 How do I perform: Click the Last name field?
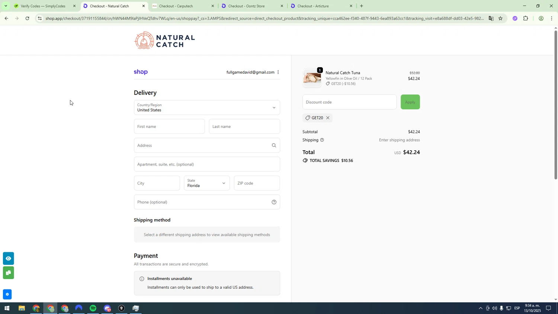[x=244, y=126]
